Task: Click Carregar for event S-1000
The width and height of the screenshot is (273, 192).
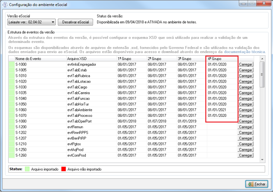Action: coord(245,64)
